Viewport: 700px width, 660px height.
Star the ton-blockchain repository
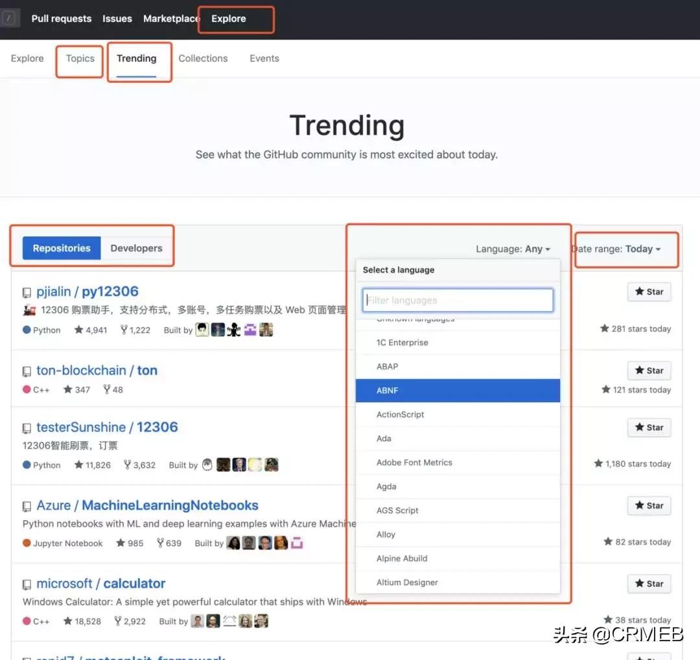[649, 371]
